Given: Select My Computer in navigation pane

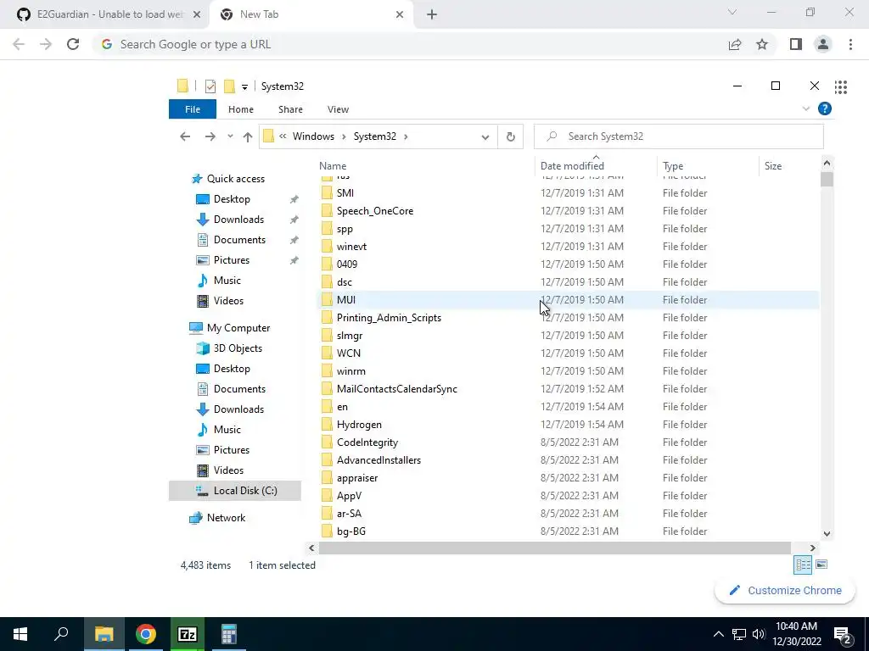Looking at the screenshot, I should (238, 328).
